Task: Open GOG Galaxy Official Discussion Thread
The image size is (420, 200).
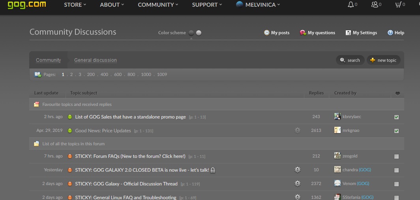Action: coord(126,184)
